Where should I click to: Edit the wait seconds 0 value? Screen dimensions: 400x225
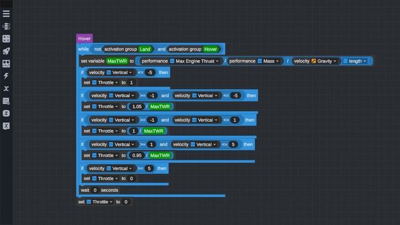coord(95,190)
